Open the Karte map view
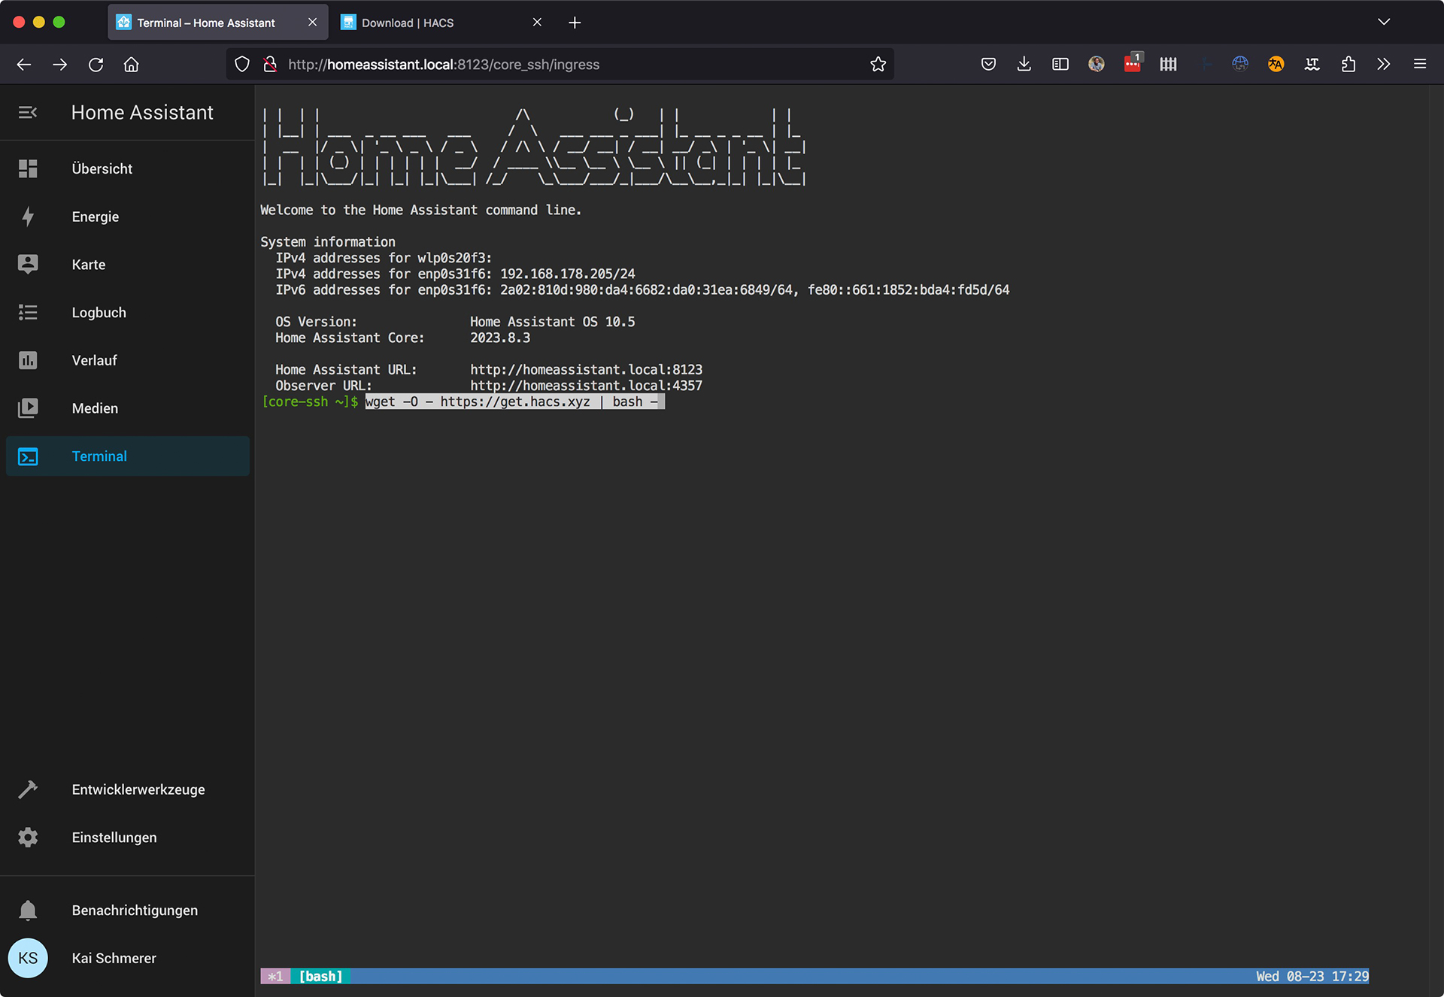This screenshot has height=997, width=1444. 89,265
